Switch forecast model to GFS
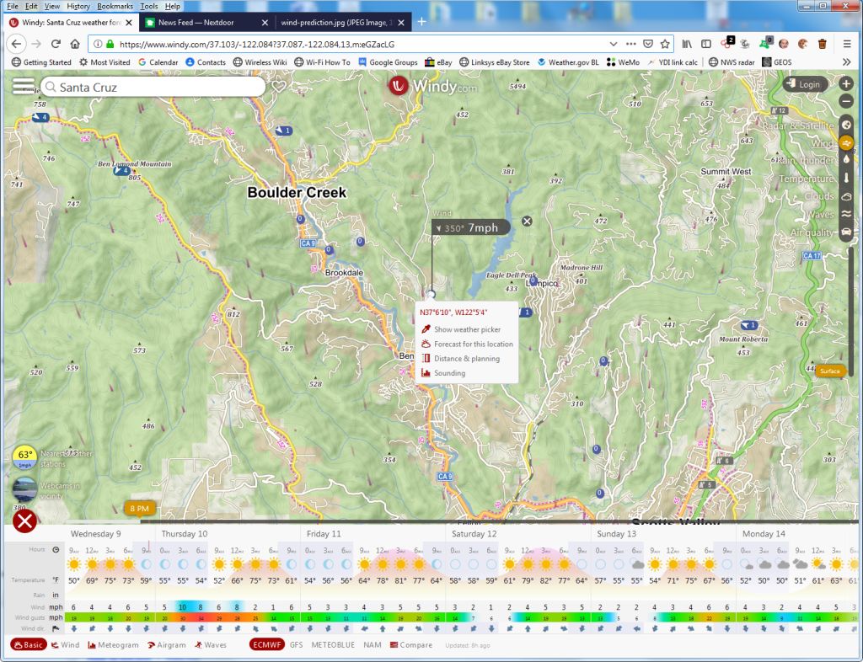This screenshot has width=863, height=662. click(296, 645)
